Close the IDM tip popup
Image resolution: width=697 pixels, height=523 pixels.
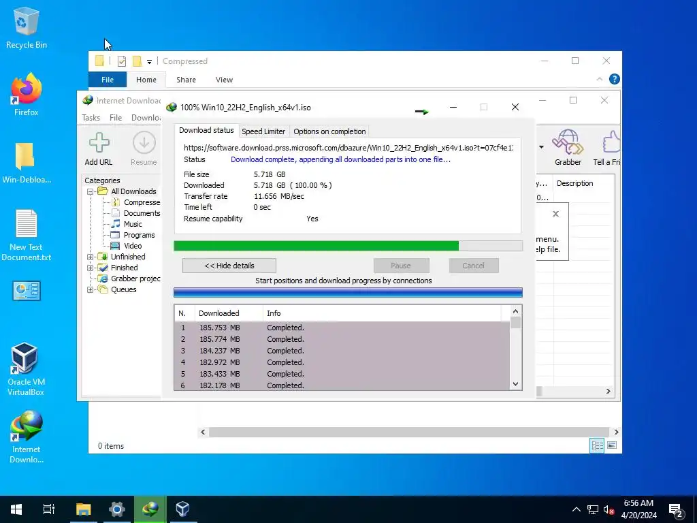(555, 214)
